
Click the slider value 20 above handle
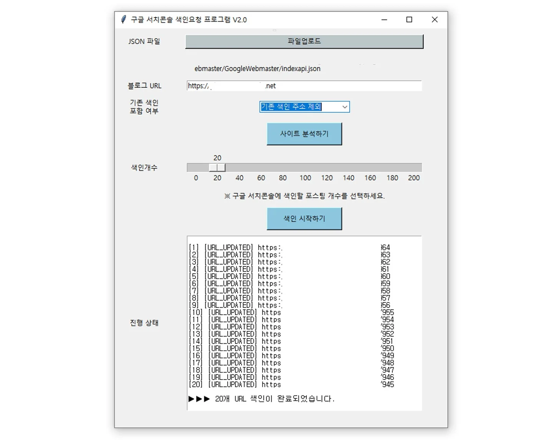[217, 158]
